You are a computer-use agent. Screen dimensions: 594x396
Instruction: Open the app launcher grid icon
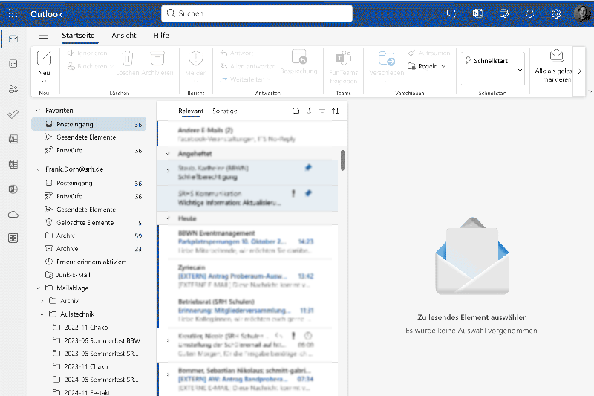tap(13, 13)
